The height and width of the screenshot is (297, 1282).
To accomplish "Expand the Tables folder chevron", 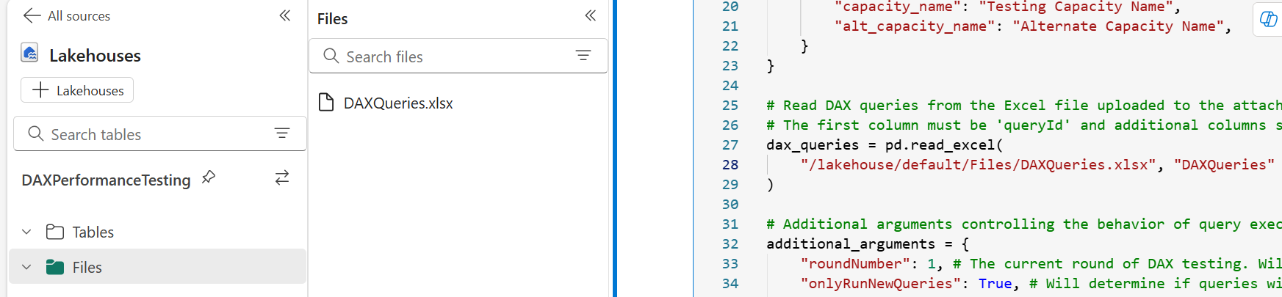I will [x=26, y=232].
